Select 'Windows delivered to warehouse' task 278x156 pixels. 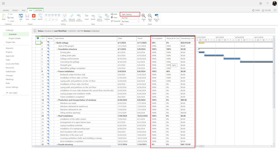click(74, 106)
